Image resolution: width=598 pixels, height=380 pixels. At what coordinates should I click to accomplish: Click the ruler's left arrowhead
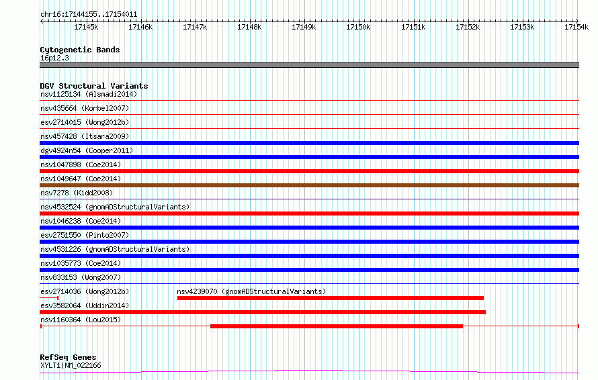coord(42,21)
